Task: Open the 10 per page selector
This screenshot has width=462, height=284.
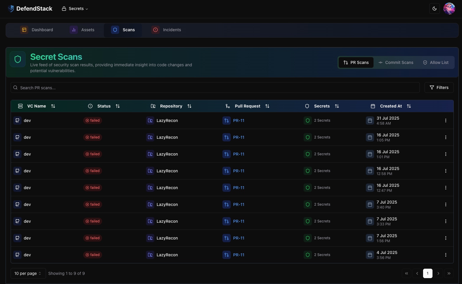Action: pos(28,273)
